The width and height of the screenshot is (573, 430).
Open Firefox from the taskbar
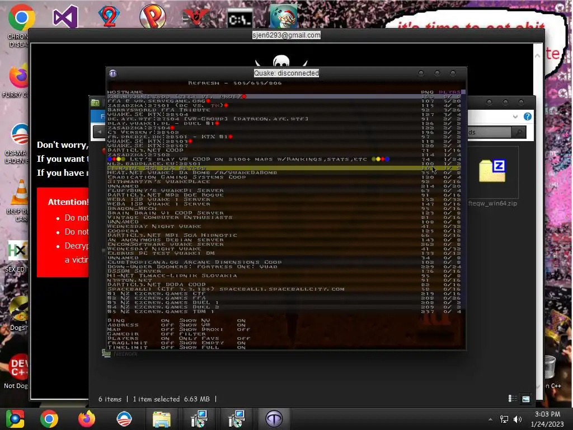(x=87, y=419)
